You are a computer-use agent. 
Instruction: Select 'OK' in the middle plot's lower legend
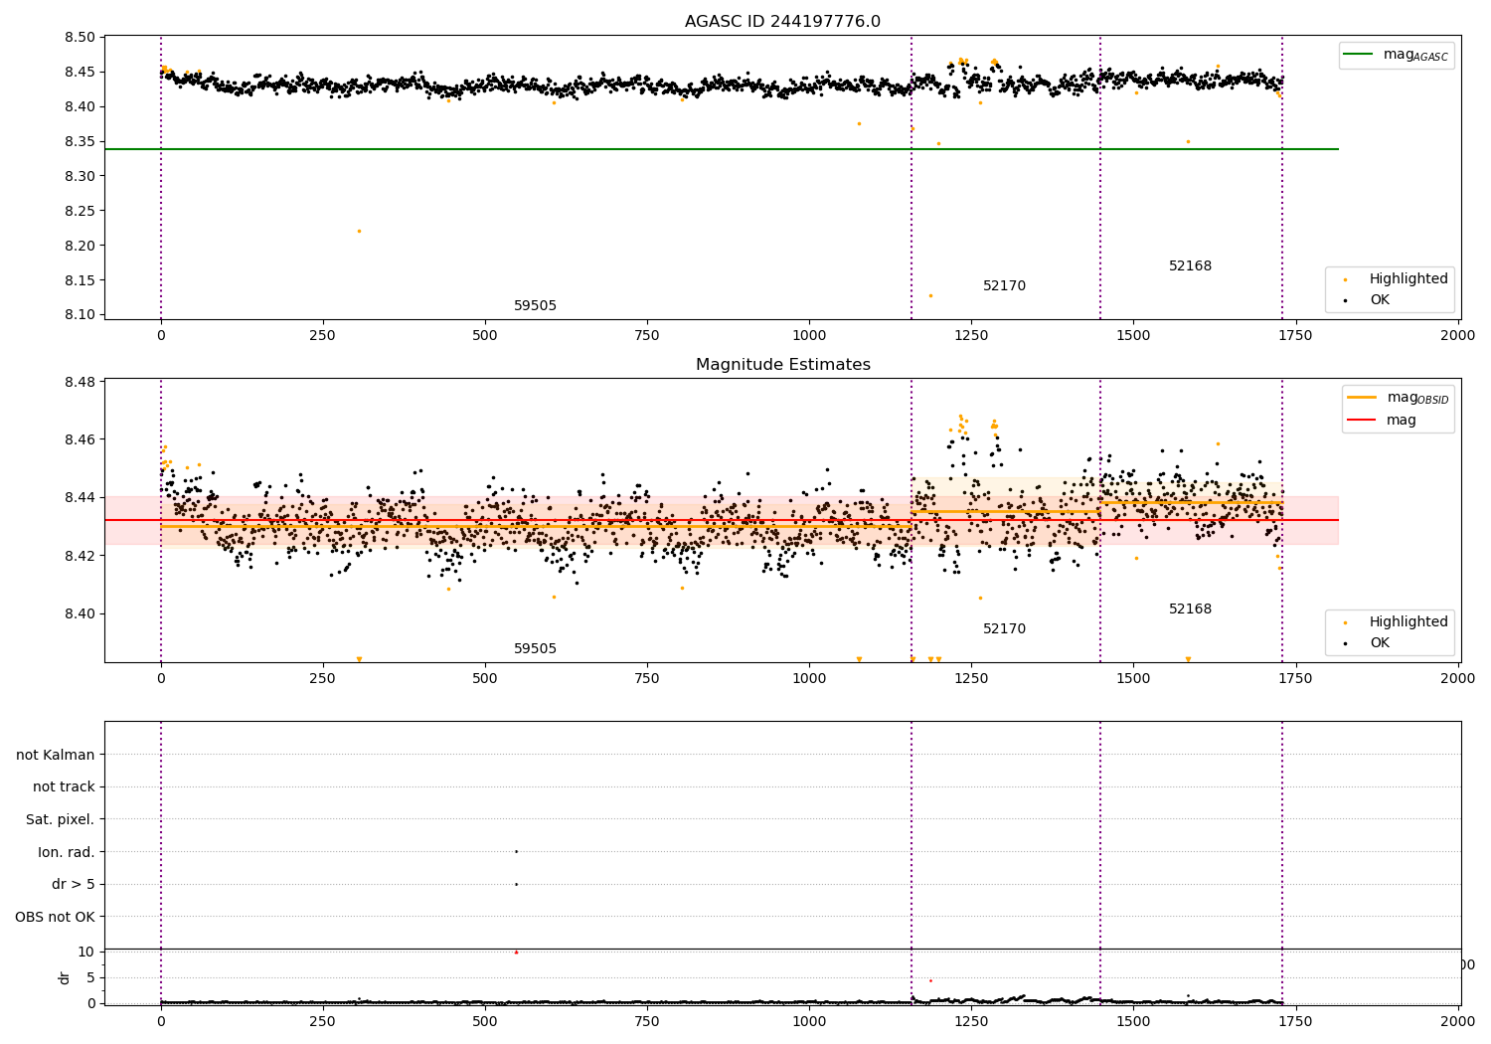coord(1380,642)
